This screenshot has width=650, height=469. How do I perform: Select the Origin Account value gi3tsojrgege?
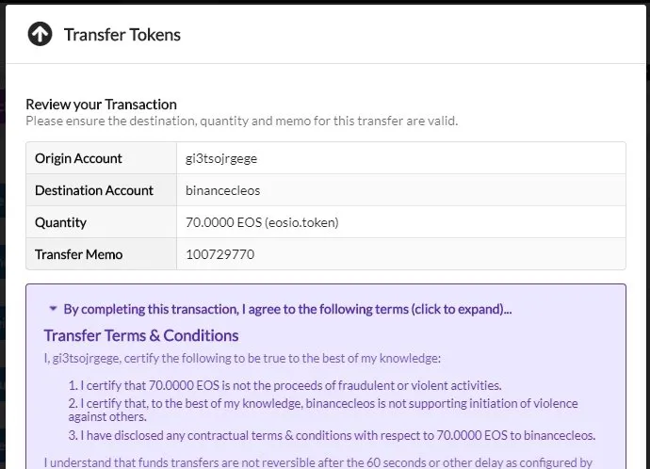pyautogui.click(x=221, y=158)
